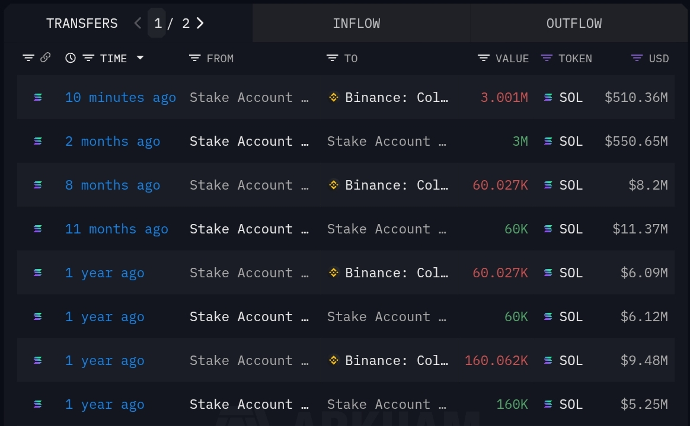
Task: Open the VALUE column filter
Action: tap(484, 58)
